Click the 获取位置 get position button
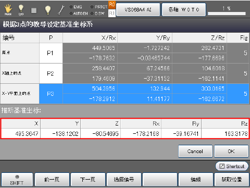 pyautogui.click(x=232, y=180)
